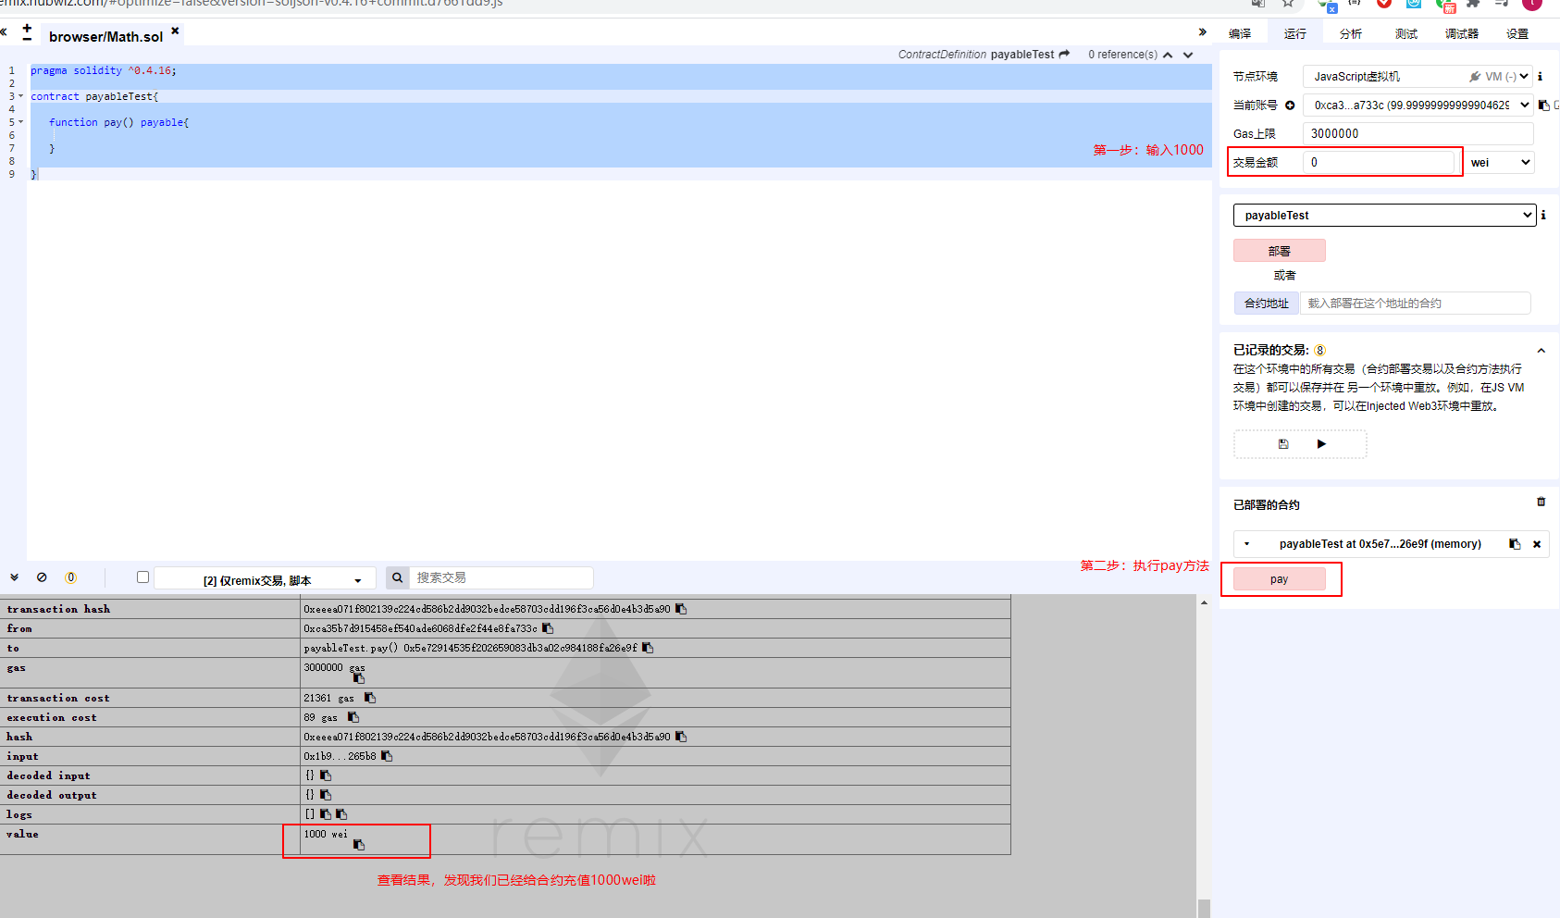This screenshot has width=1560, height=918.
Task: Bookmark this page with the star
Action: [1288, 3]
